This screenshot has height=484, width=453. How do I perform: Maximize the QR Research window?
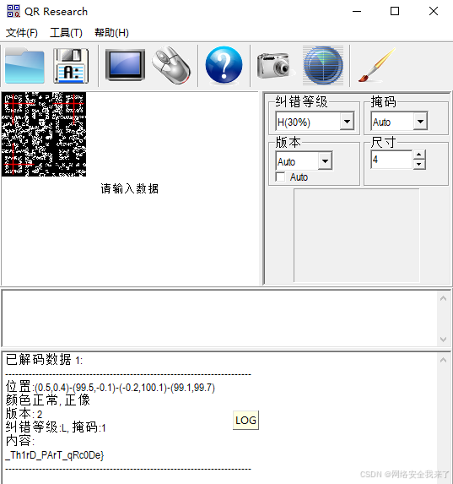pos(395,12)
